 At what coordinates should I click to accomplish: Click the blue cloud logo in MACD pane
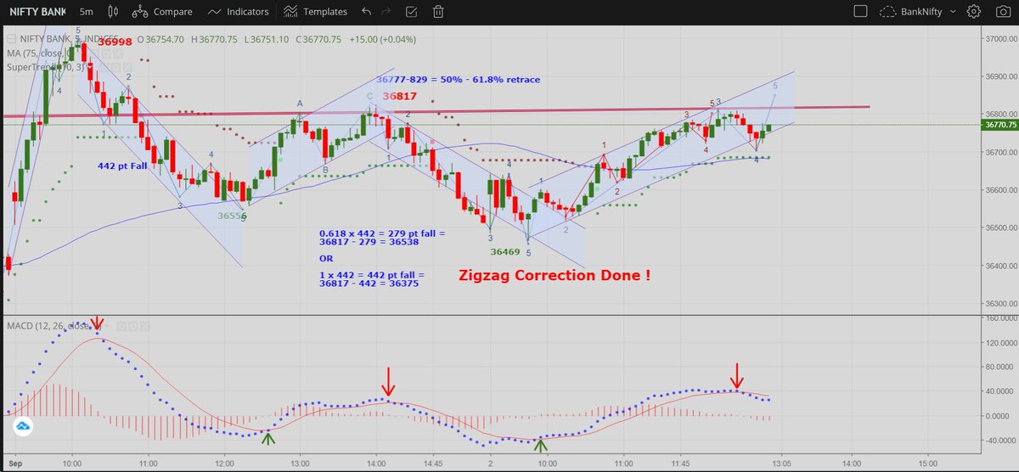click(21, 428)
